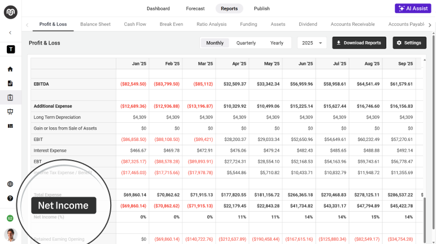Click Interest Expense value $466.67
Image resolution: width=436 pixels, height=244 pixels.
pyautogui.click(x=138, y=150)
